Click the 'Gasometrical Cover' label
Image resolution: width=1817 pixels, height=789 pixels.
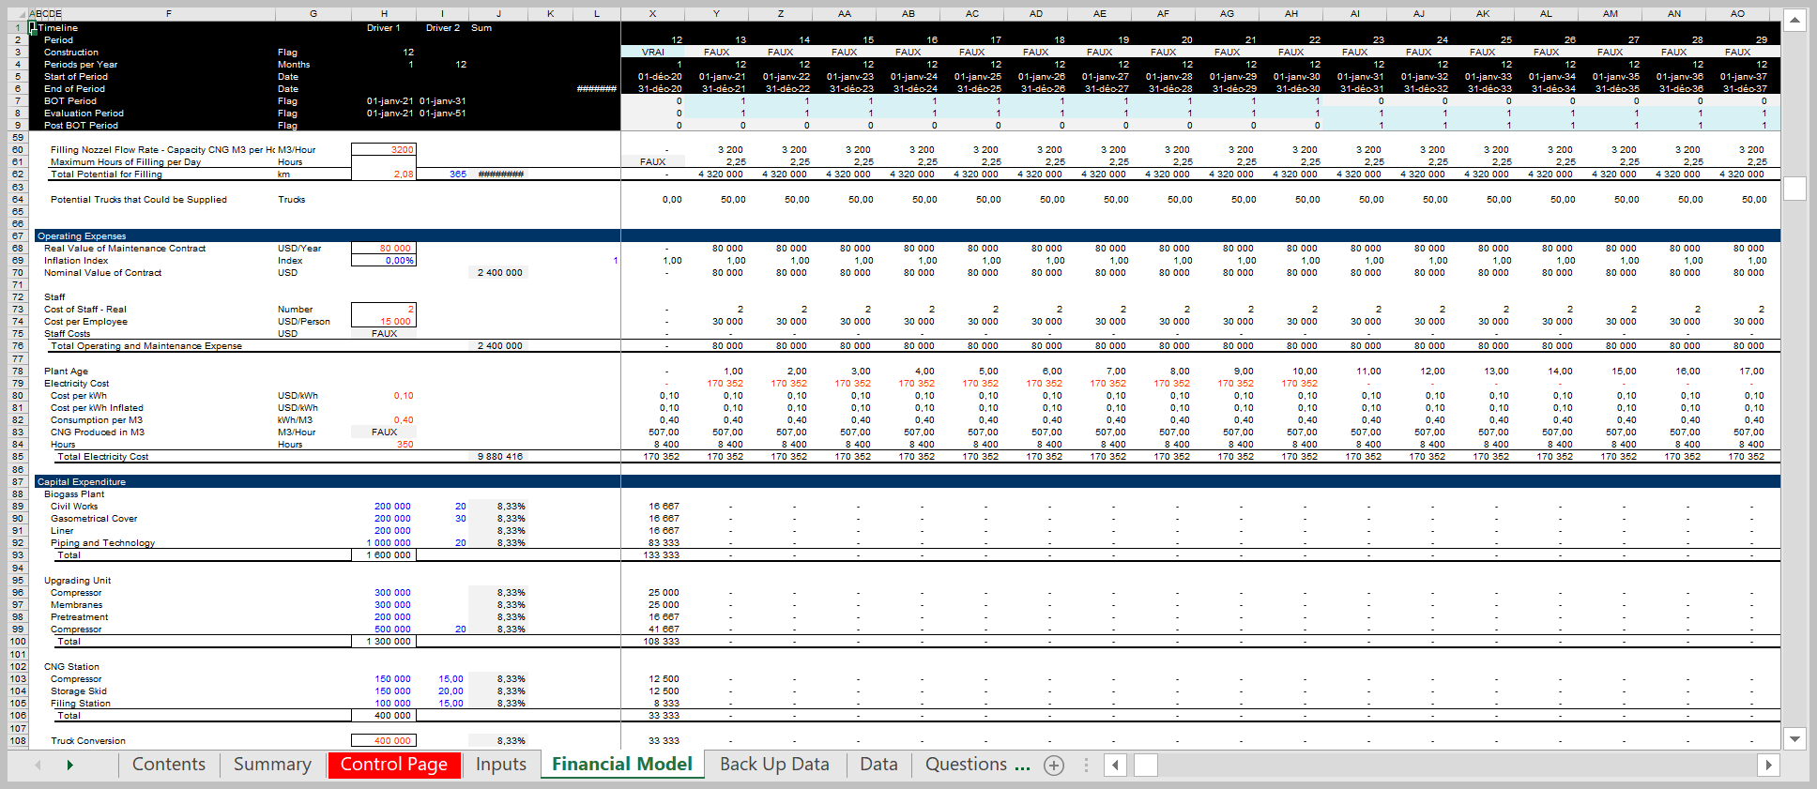[94, 519]
